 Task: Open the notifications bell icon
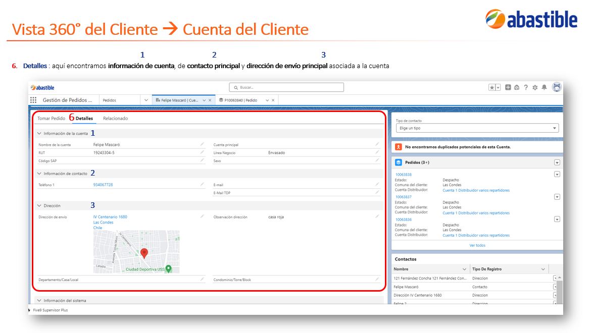pyautogui.click(x=544, y=88)
